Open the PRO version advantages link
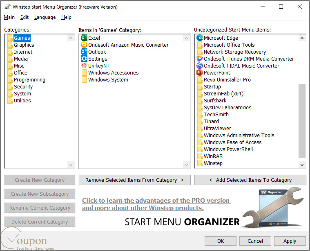Image resolution: width=310 pixels, height=251 pixels. coord(156,204)
